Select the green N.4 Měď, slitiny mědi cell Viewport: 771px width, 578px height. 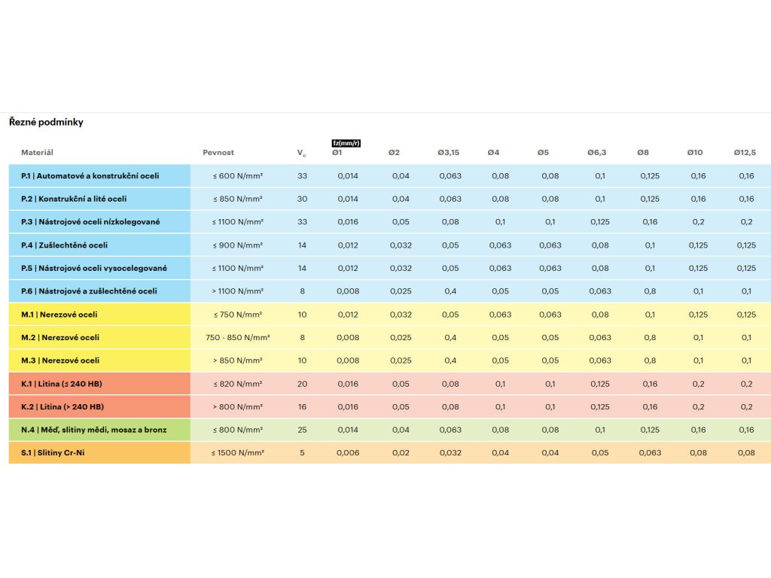(x=99, y=430)
